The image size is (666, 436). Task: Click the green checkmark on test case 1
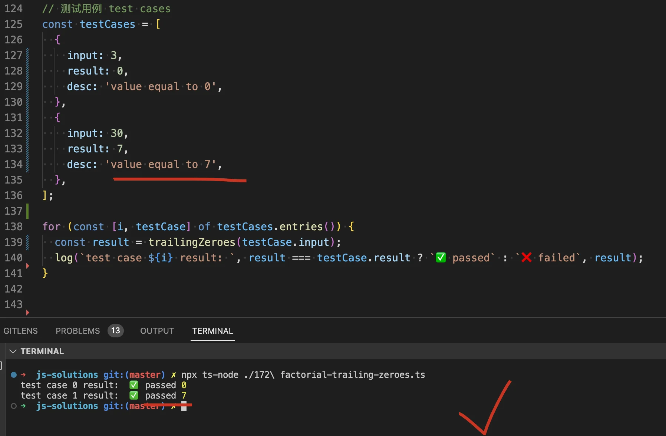pyautogui.click(x=134, y=396)
